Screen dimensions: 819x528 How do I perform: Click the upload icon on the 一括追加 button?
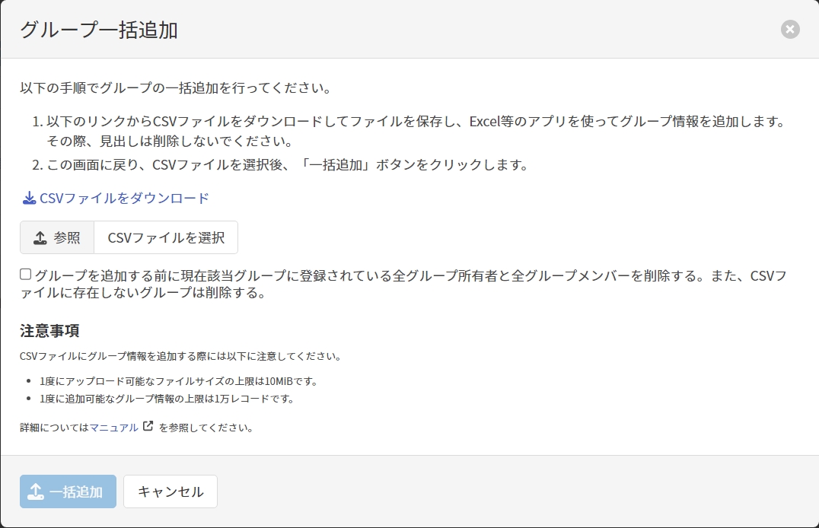click(x=35, y=491)
